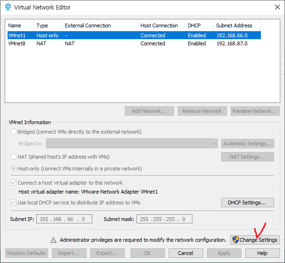Click the Subnet mask input field
The height and width of the screenshot is (263, 285).
click(164, 219)
